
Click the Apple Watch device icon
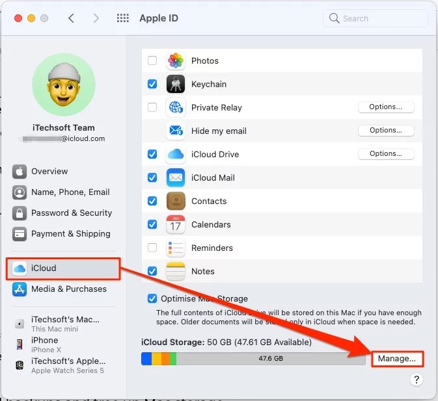click(20, 365)
